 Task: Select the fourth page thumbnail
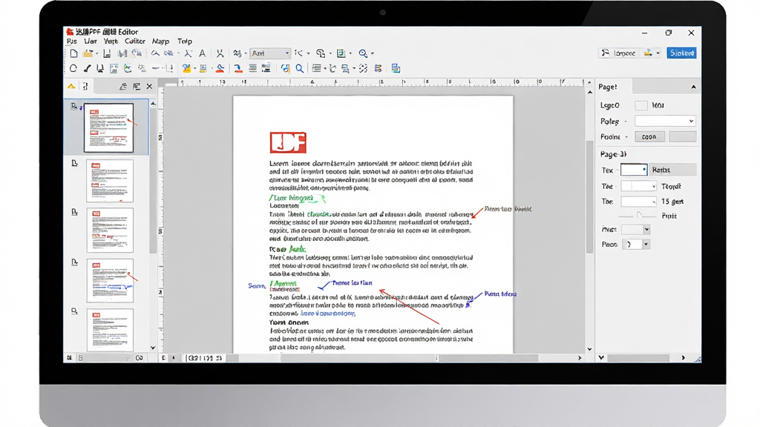(110, 280)
